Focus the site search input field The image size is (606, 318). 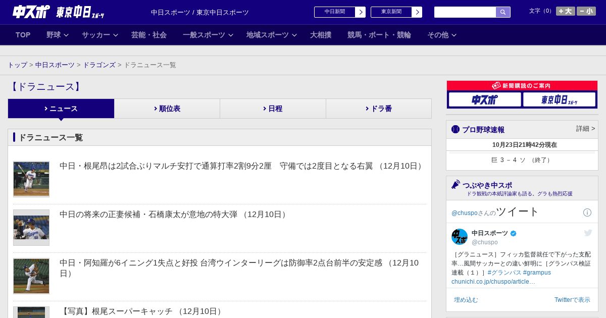pos(465,12)
